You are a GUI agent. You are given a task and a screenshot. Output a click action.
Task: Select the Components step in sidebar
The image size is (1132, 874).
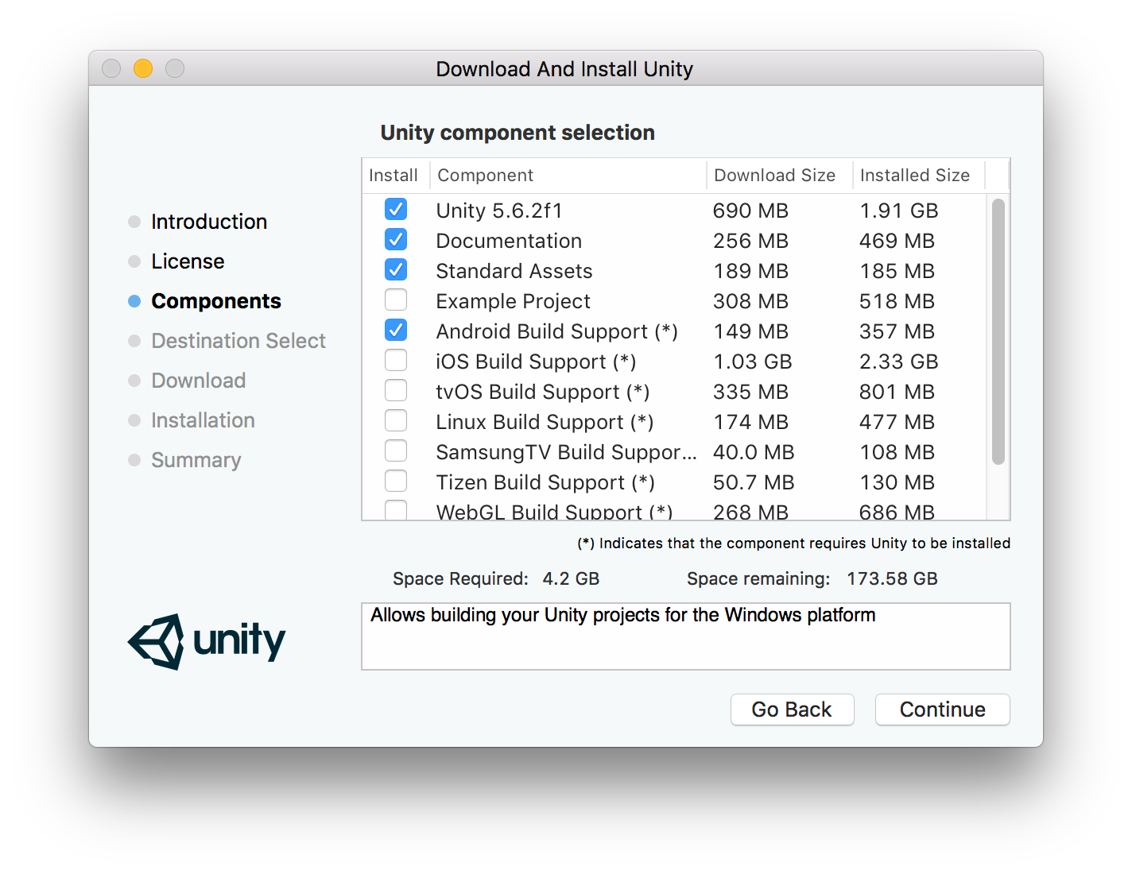(x=216, y=301)
